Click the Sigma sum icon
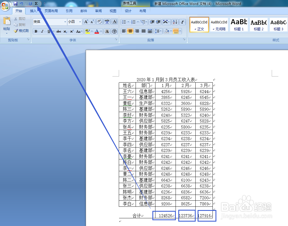The image size is (288, 226). click(x=36, y=4)
